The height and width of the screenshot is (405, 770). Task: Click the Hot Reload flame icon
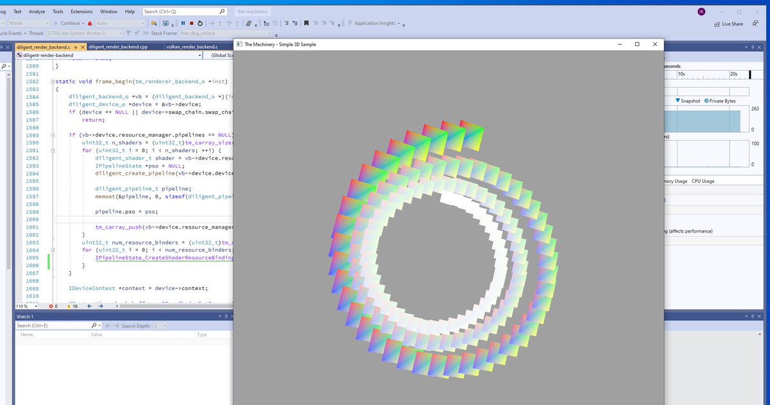(x=90, y=23)
